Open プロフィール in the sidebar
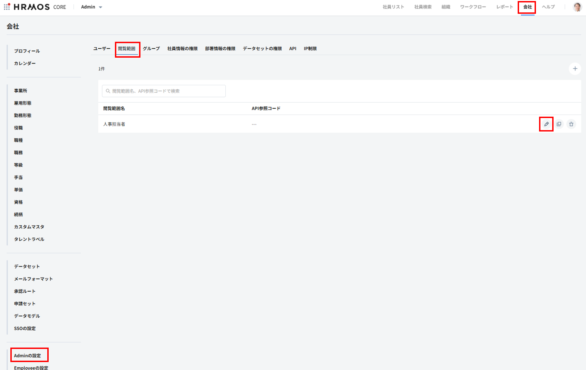This screenshot has width=586, height=370. 27,51
